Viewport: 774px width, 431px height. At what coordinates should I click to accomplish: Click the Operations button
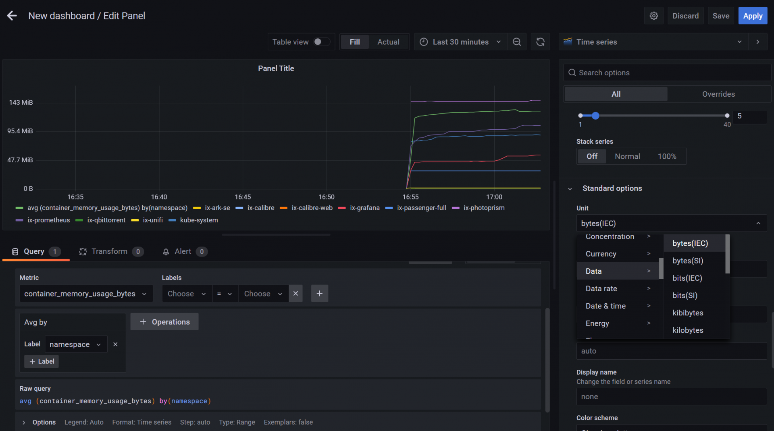[164, 322]
